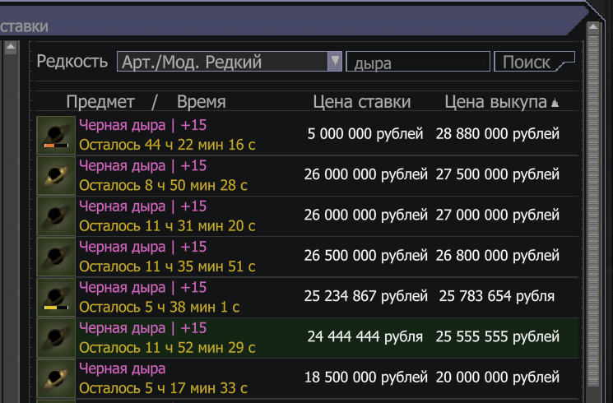Pick the item icon with 11 ч 35 мин left
Viewport: 613px width, 403px height.
(56, 256)
